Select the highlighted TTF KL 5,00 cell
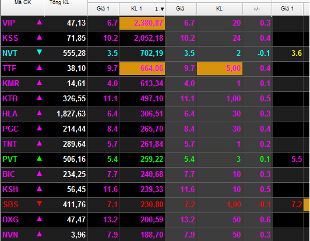The image size is (310, 241). point(220,69)
